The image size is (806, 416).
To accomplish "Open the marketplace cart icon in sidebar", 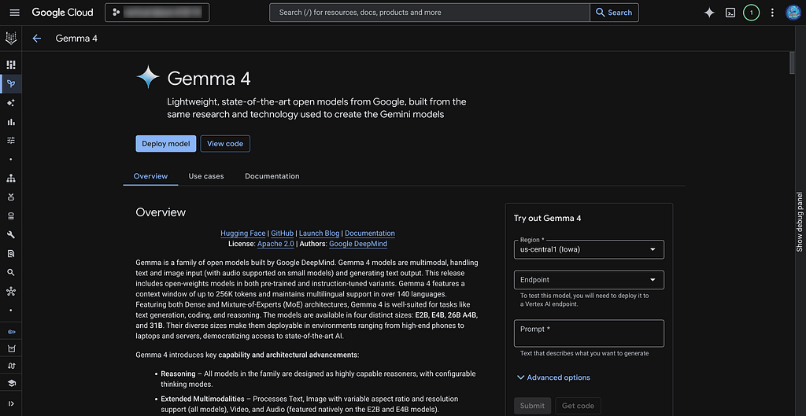I will point(11,349).
